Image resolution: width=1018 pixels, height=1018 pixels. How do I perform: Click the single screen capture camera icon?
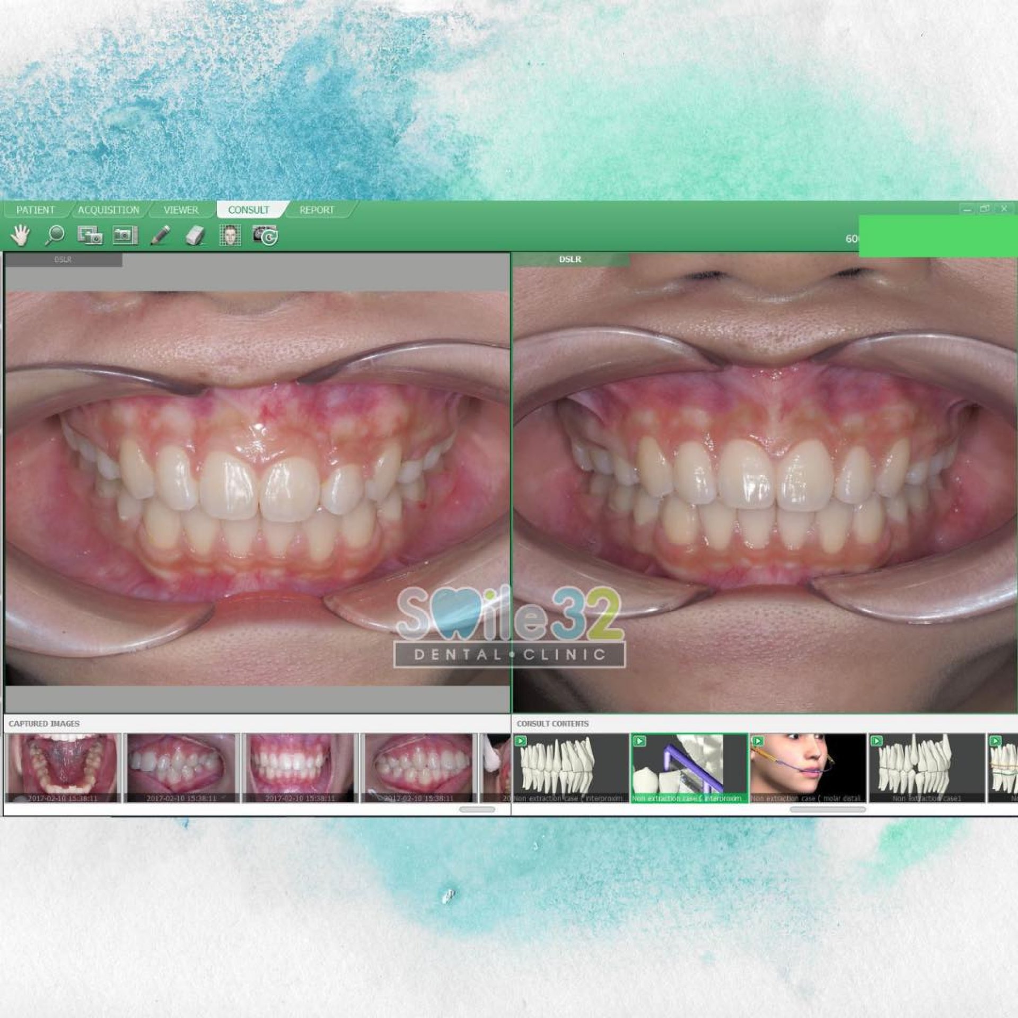point(125,235)
